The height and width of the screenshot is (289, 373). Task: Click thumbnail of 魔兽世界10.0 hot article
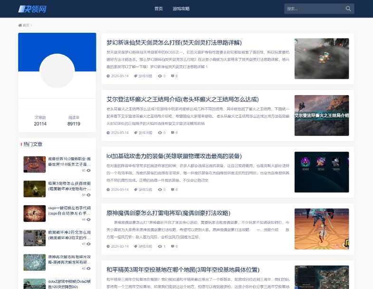click(35, 164)
